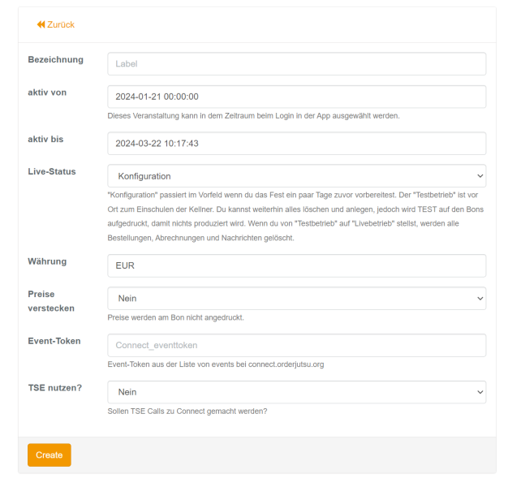The height and width of the screenshot is (487, 508).
Task: Focus the Bezeichnung label input field
Action: [296, 64]
